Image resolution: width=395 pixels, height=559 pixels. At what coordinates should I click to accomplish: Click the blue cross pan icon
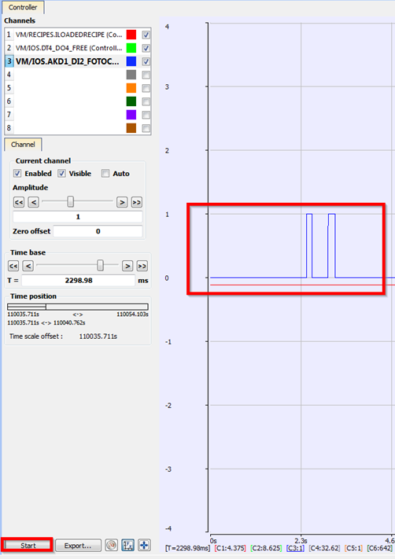point(144,545)
